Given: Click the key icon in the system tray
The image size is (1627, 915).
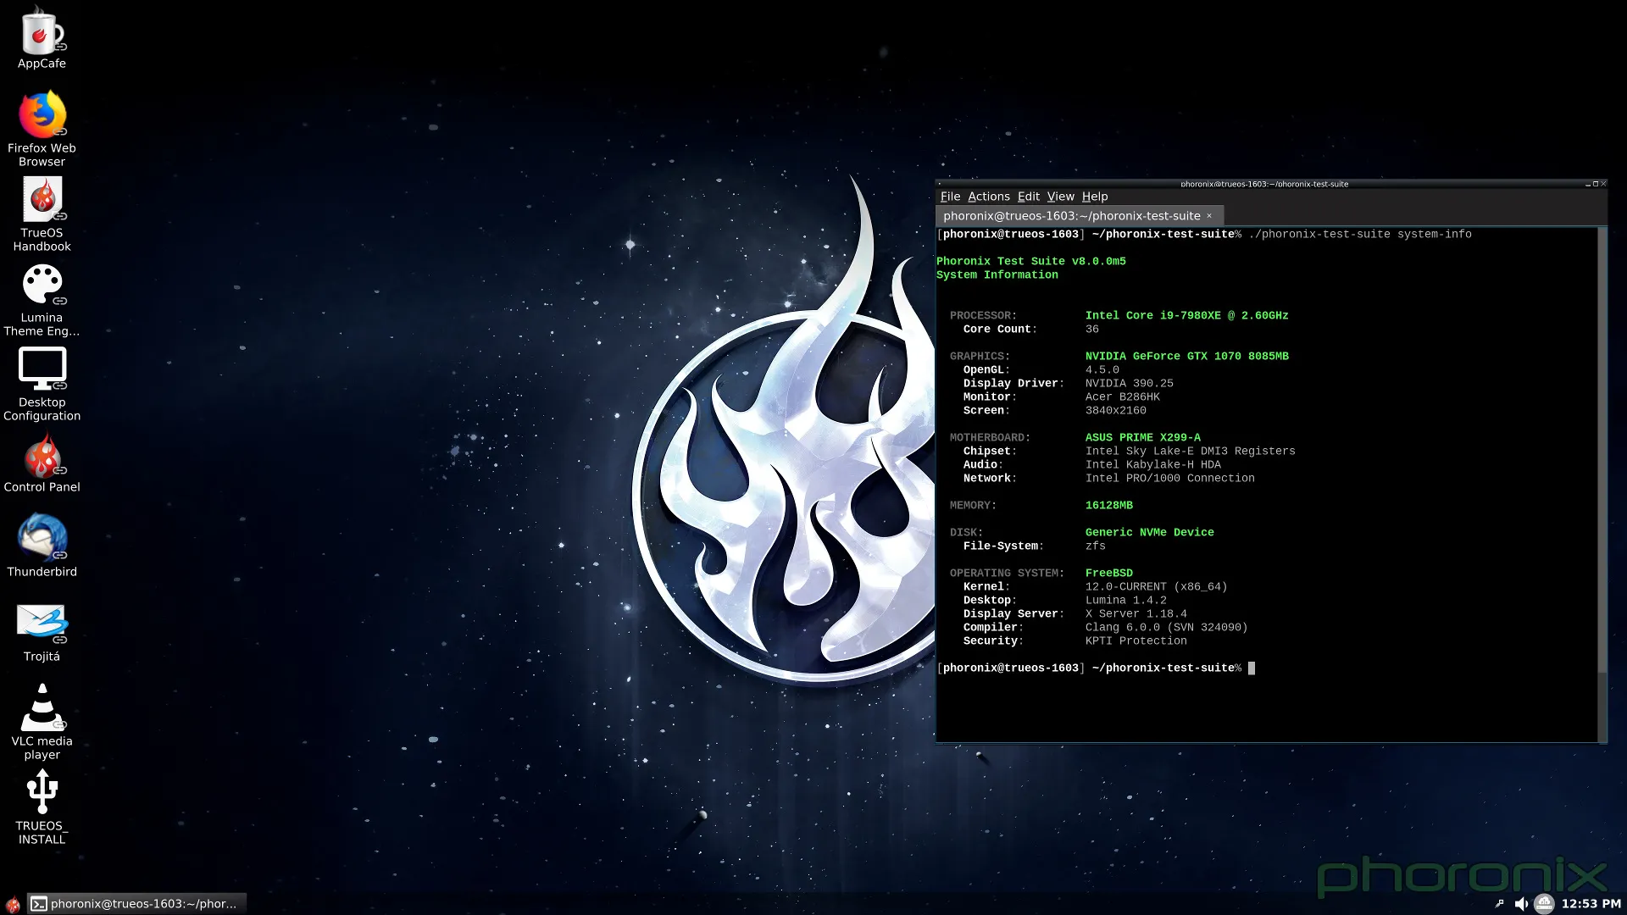Looking at the screenshot, I should pos(1500,903).
